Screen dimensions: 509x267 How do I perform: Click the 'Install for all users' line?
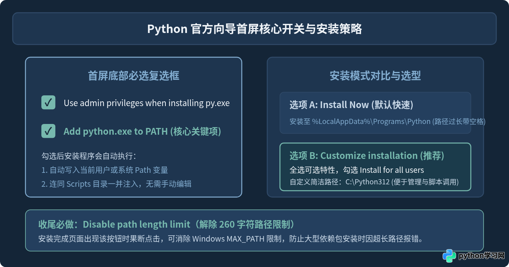[357, 170]
